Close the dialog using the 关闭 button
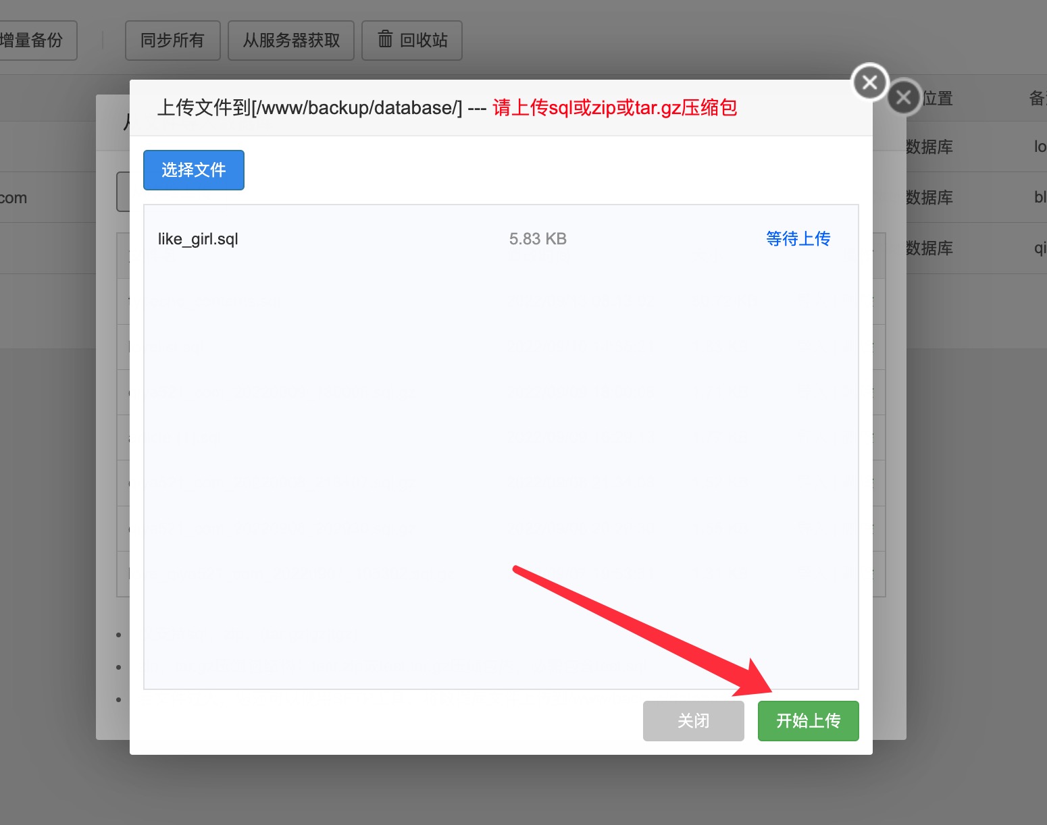The height and width of the screenshot is (825, 1047). pyautogui.click(x=693, y=720)
